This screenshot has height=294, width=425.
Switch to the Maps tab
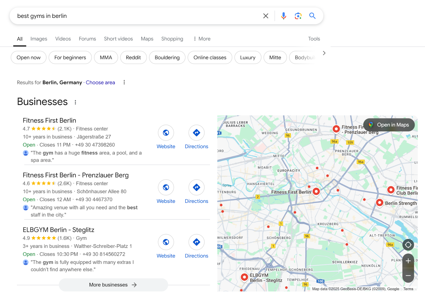[x=147, y=39]
